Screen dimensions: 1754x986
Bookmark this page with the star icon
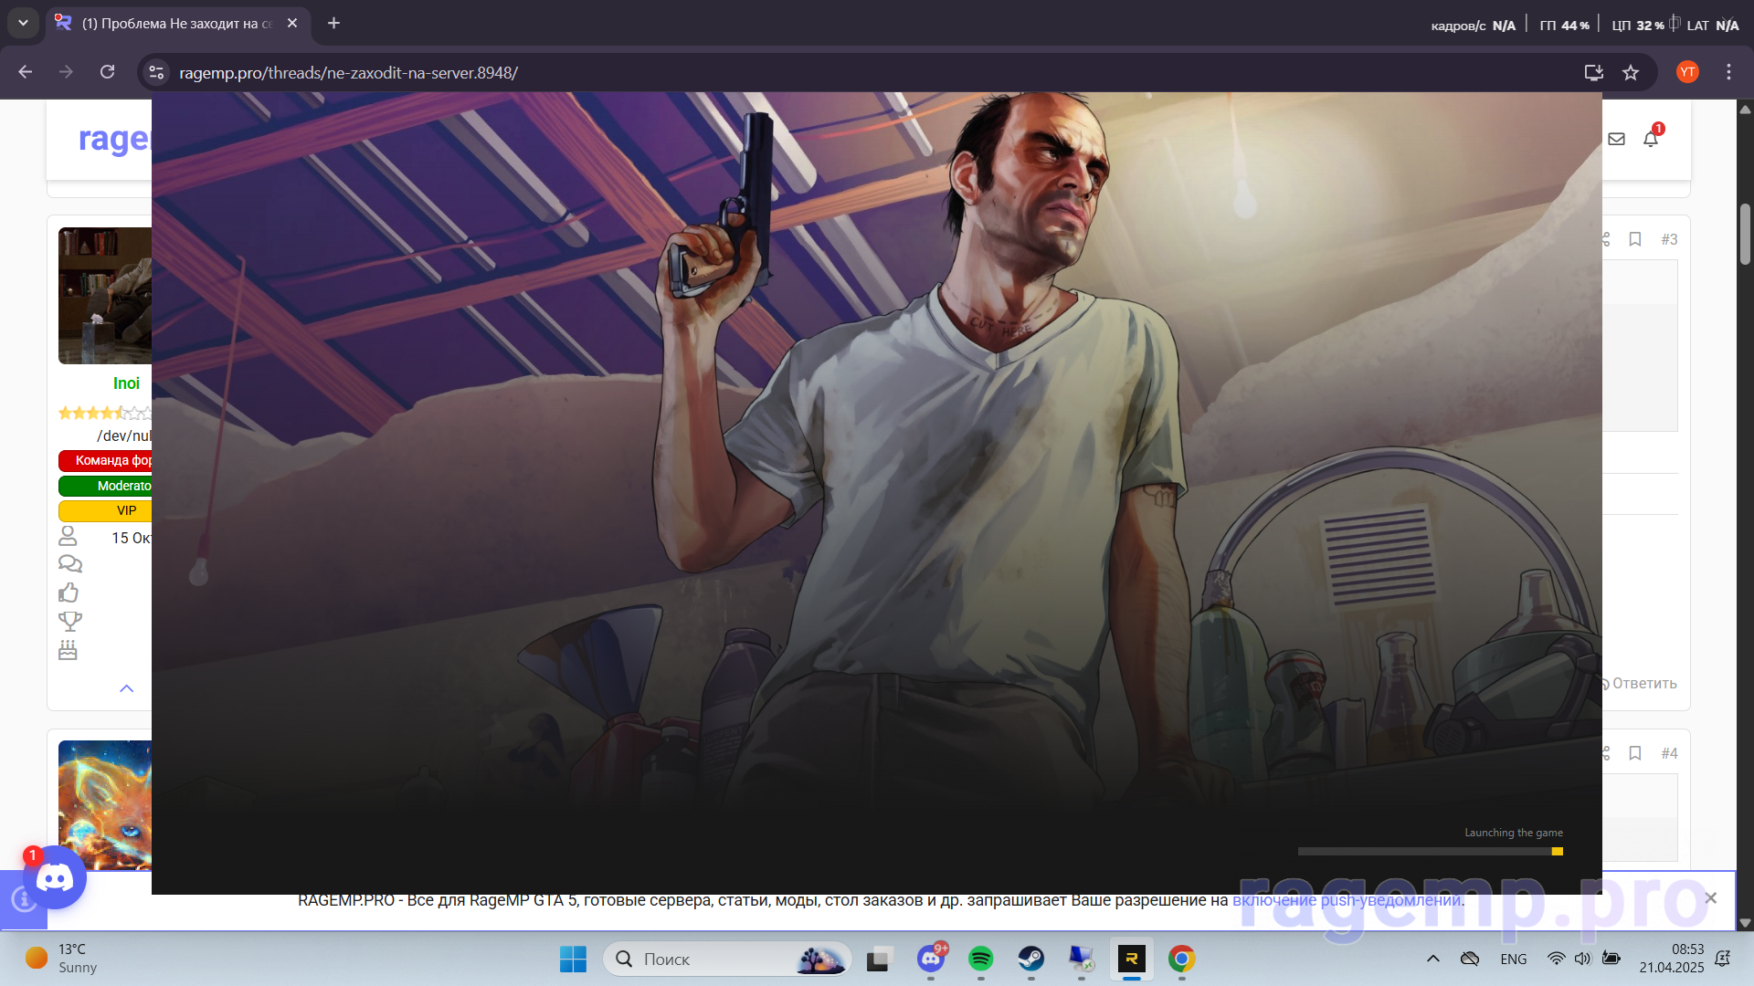click(1631, 72)
